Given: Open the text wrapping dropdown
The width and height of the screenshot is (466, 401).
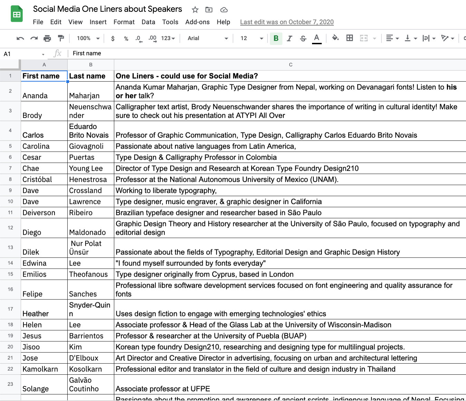Looking at the screenshot, I should tap(429, 38).
